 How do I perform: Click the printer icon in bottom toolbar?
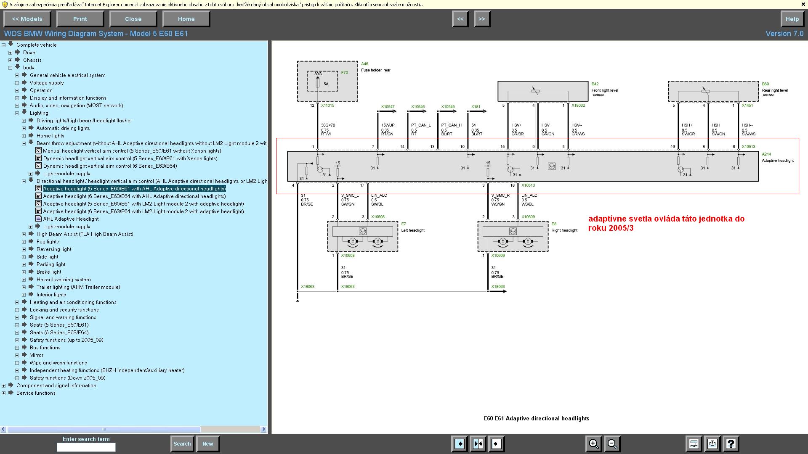coord(712,444)
